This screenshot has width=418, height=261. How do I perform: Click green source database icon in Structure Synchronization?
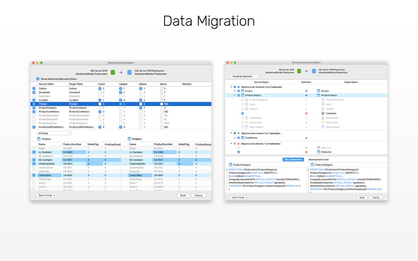[299, 71]
